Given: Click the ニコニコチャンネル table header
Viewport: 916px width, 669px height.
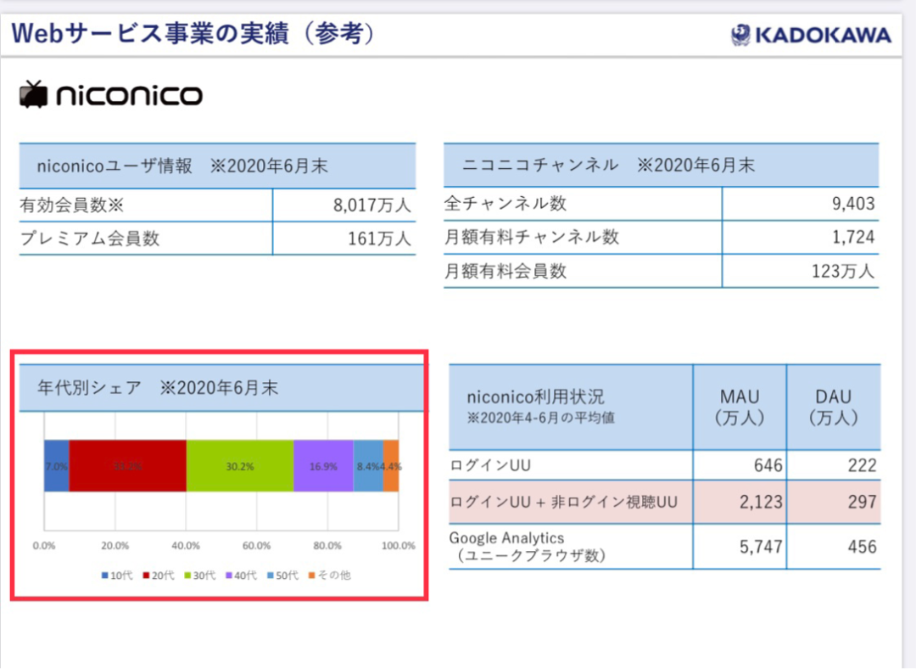Looking at the screenshot, I should (662, 166).
